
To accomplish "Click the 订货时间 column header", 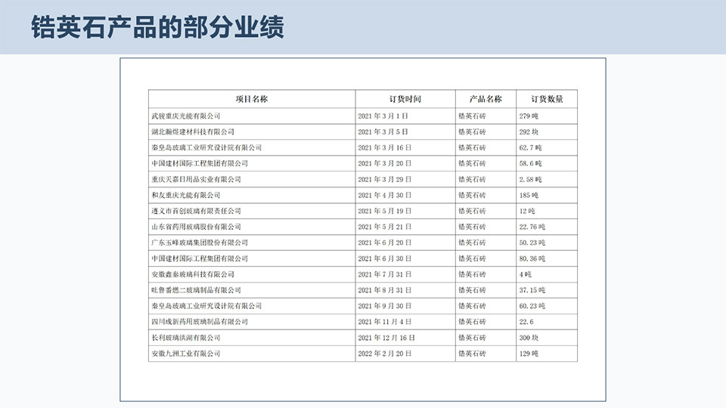I will pyautogui.click(x=405, y=99).
